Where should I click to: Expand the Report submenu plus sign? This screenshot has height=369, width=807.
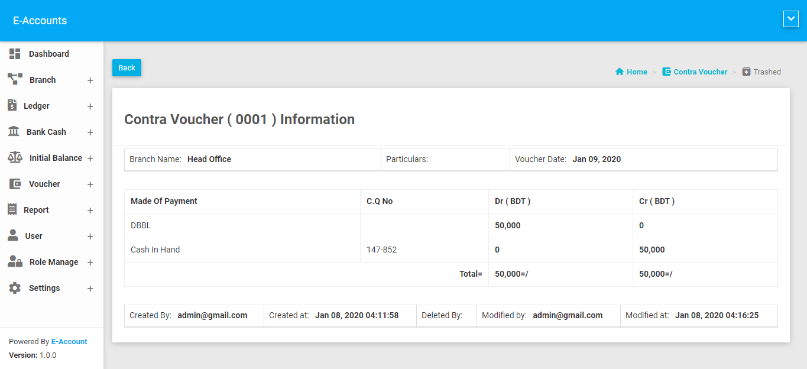coord(90,211)
